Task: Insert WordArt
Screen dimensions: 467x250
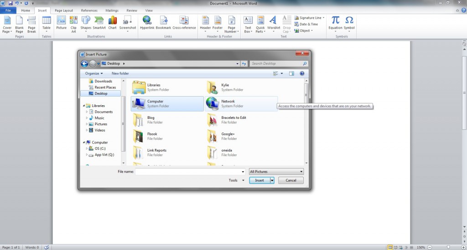Action: pos(274,25)
